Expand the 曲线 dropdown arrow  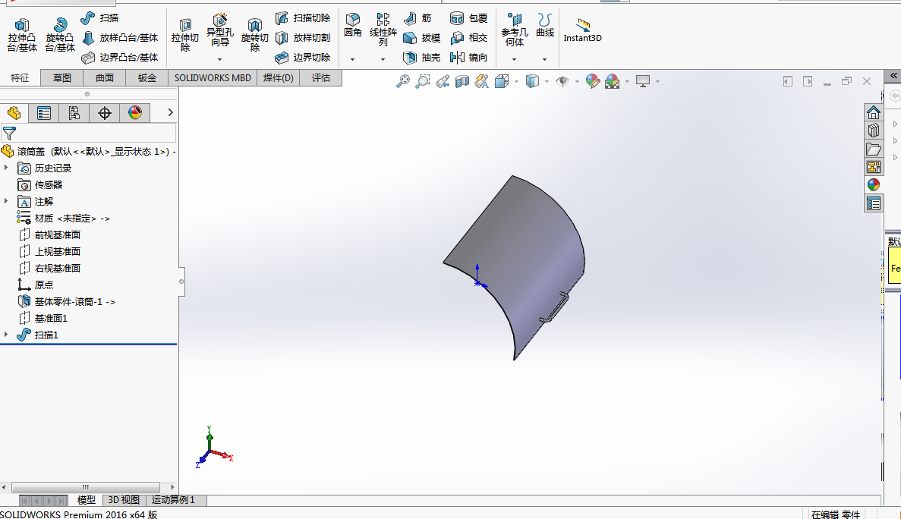pyautogui.click(x=545, y=59)
